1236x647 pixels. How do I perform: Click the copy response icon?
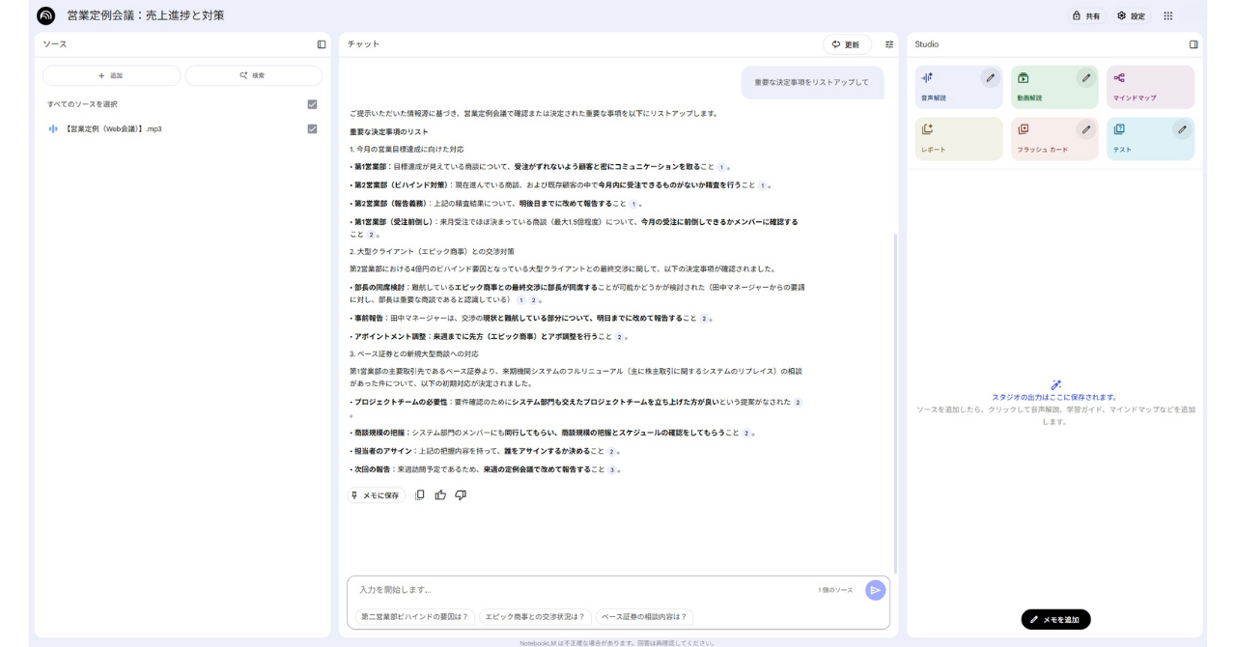tap(420, 495)
